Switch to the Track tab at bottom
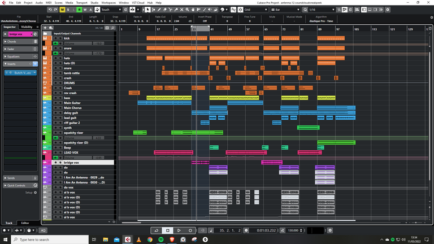Image resolution: width=434 pixels, height=244 pixels. 9,223
